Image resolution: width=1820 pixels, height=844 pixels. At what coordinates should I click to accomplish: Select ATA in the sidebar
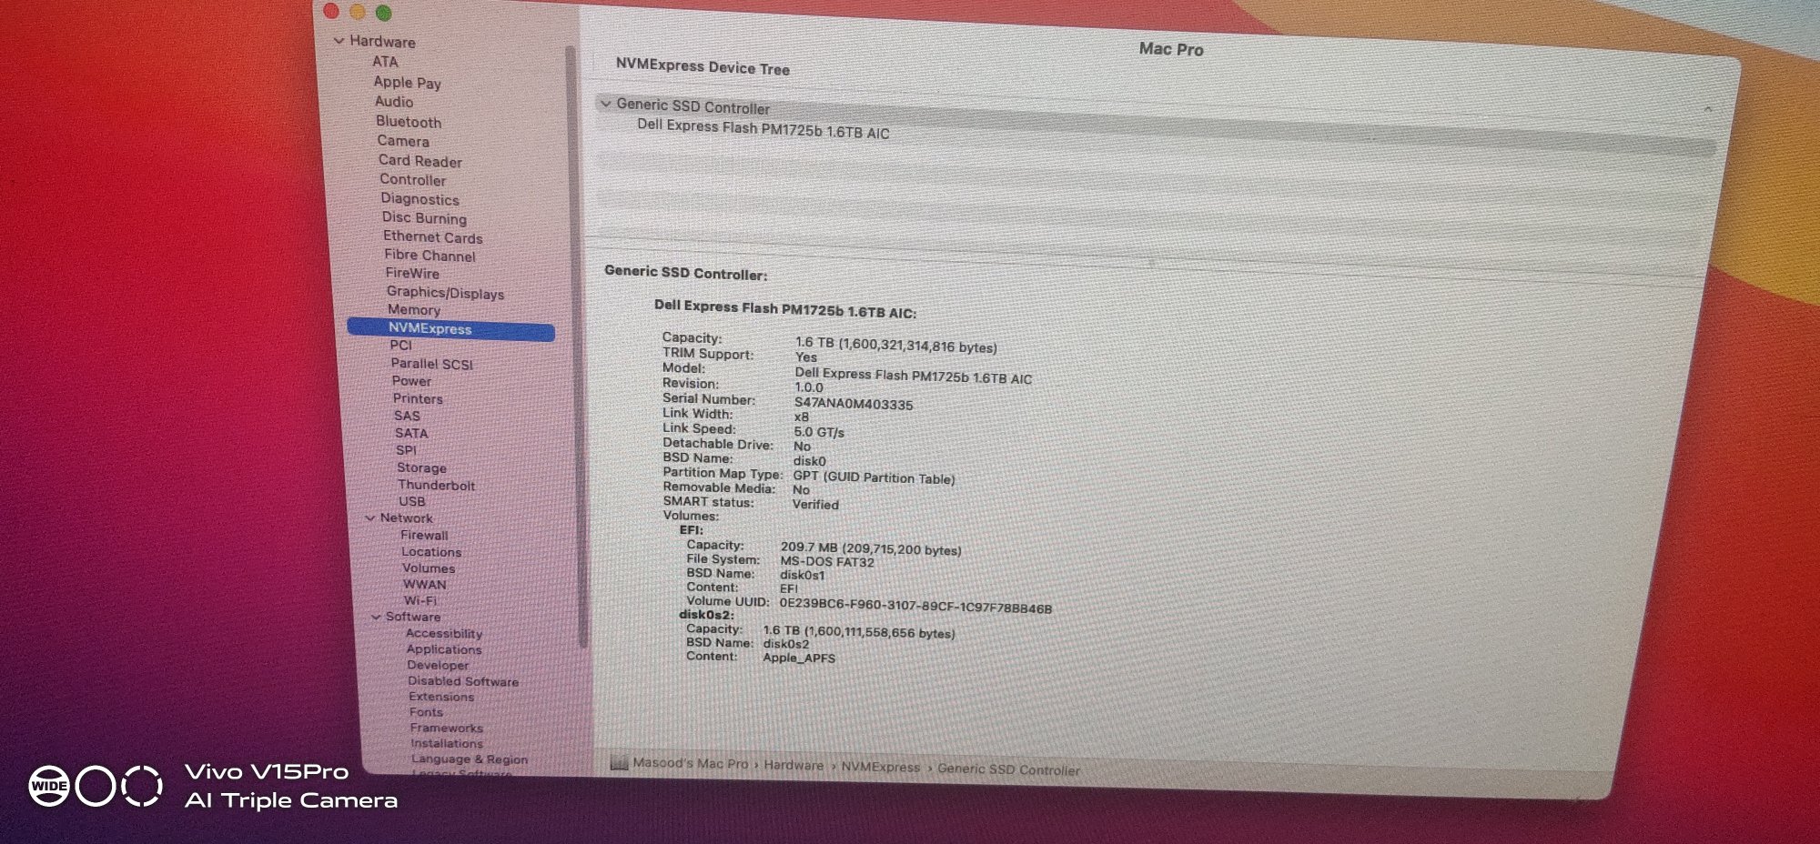(x=385, y=62)
